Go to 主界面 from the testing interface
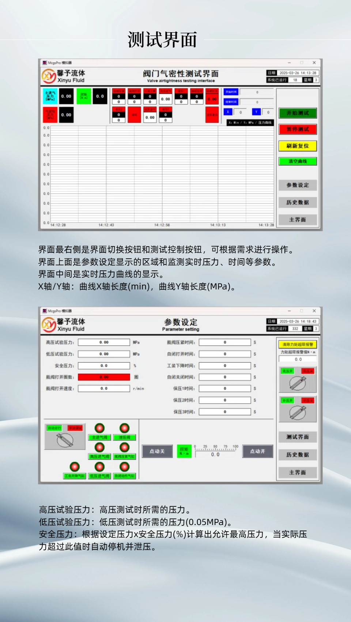Viewport: 351px width, 622px height. point(298,220)
